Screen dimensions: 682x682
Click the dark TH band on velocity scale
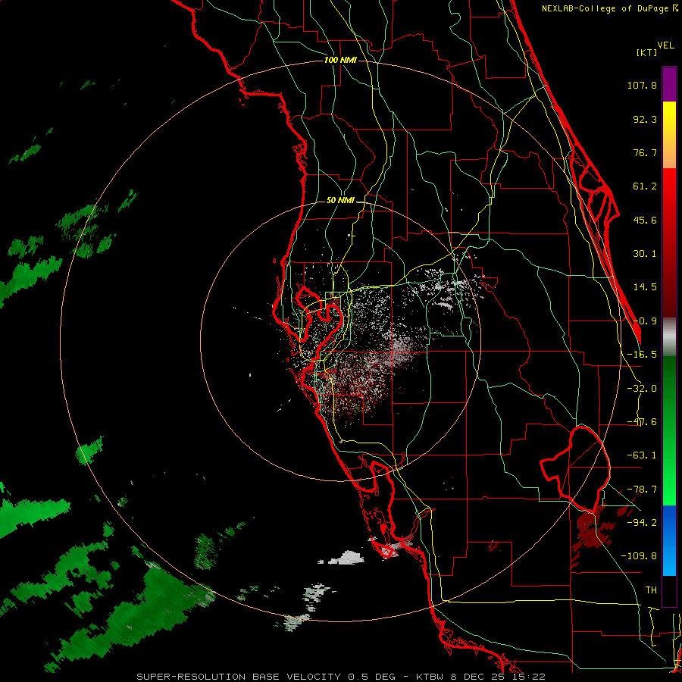669,591
